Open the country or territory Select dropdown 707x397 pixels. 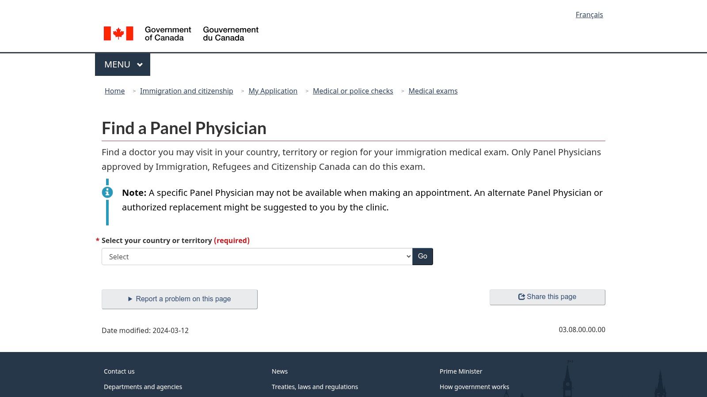click(256, 256)
